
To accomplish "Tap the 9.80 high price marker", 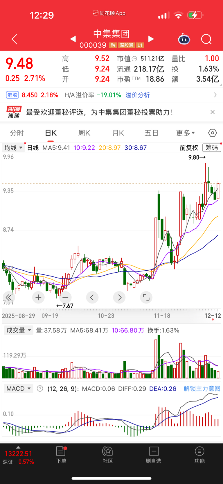I will [197, 157].
